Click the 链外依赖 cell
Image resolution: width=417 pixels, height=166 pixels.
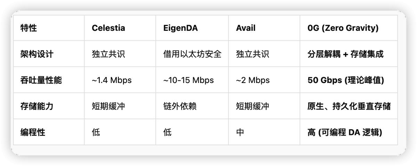click(x=180, y=106)
